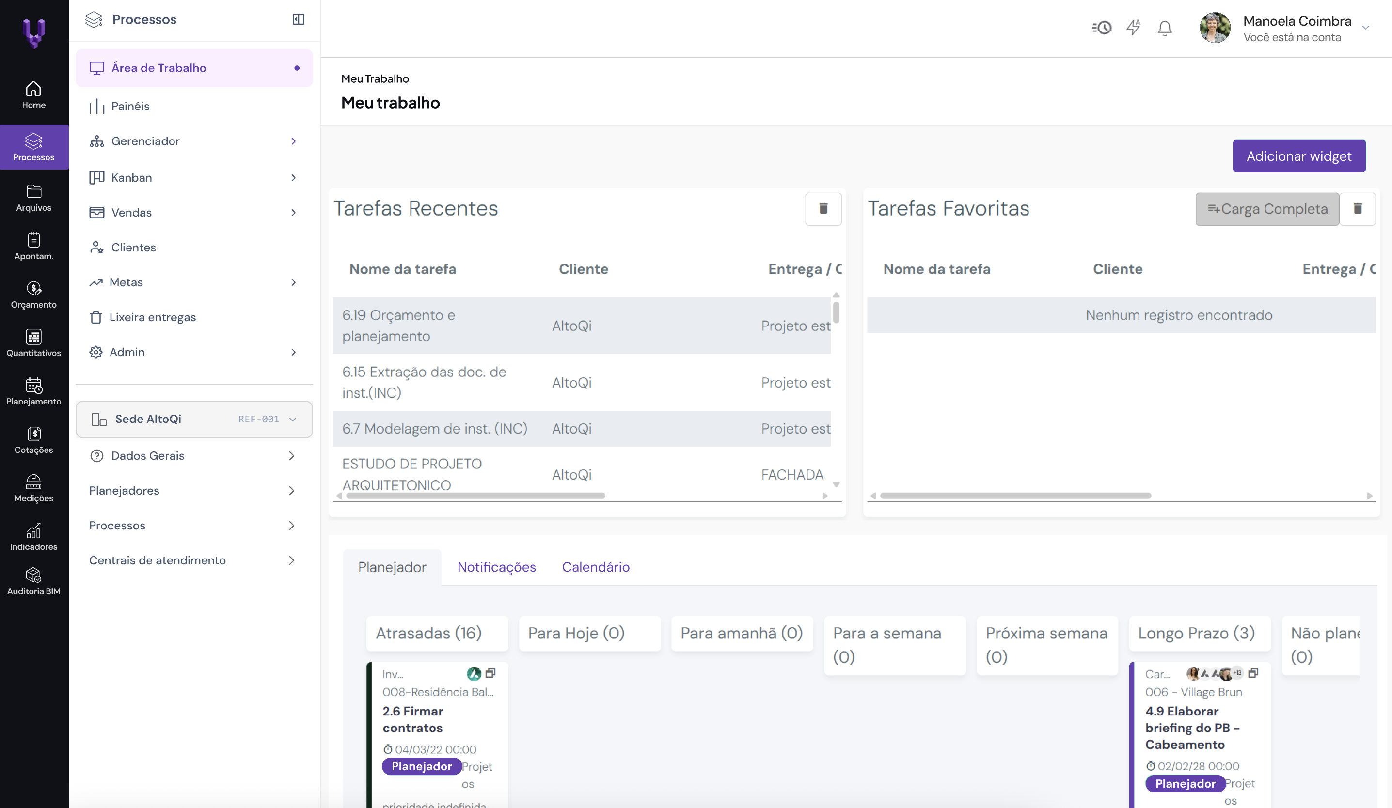The image size is (1392, 808).
Task: Click Planejador tag on Firmar contratos card
Action: click(x=422, y=767)
